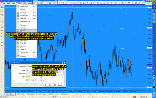Select the Common tab in Vertical Line dialog
The width and height of the screenshot is (156, 98).
pos(15,66)
